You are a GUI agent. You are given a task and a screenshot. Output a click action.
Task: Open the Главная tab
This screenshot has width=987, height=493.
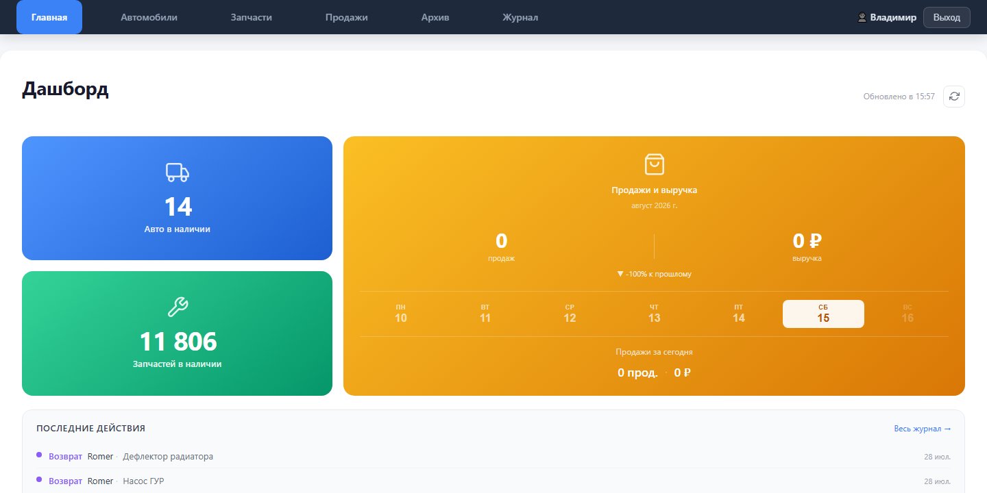point(49,17)
